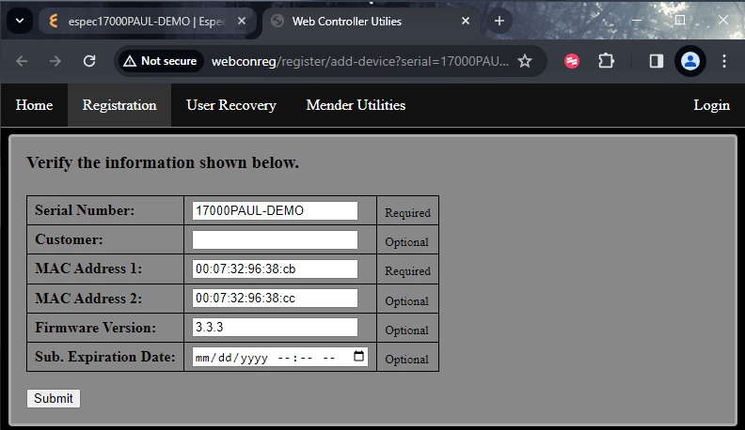Click the 'Sub. Expiration Date:' label
Viewport: 745px width, 430px height.
(x=105, y=357)
